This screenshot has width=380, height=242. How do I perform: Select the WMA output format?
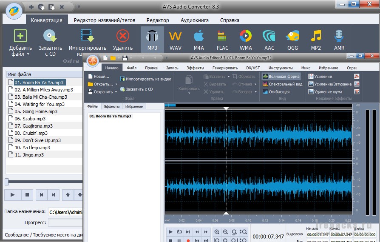(246, 39)
